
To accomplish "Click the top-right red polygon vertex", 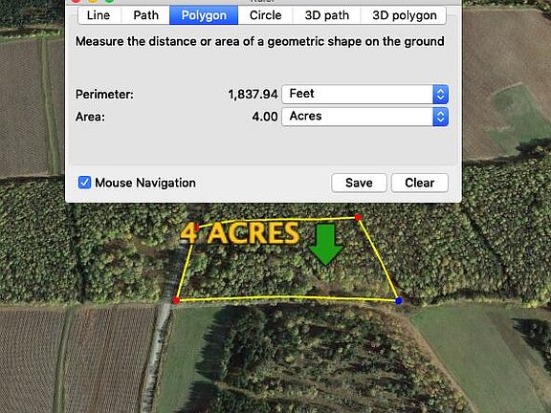I will pyautogui.click(x=358, y=217).
